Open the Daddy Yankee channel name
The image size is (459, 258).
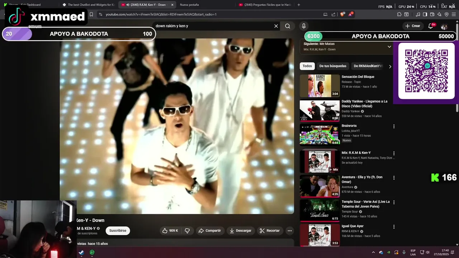click(350, 111)
